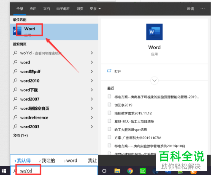211x175 pixels.
Task: Switch to the 文档 tab
Action: coord(46,9)
